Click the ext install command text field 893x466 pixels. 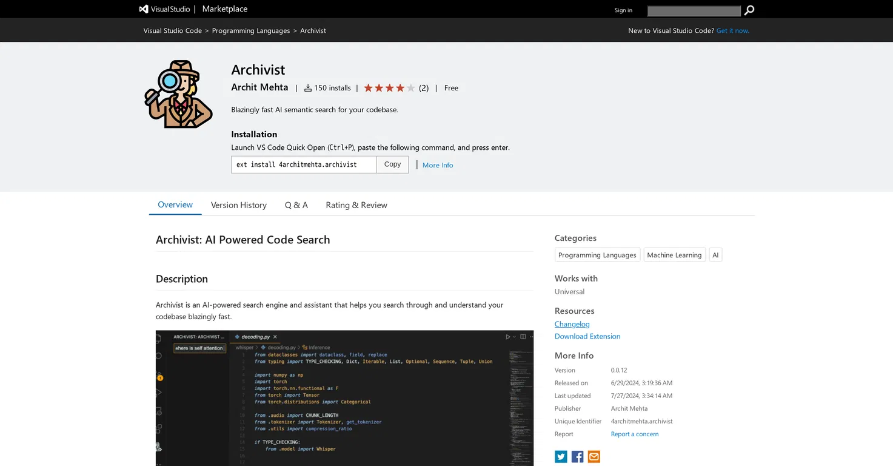[x=304, y=164]
